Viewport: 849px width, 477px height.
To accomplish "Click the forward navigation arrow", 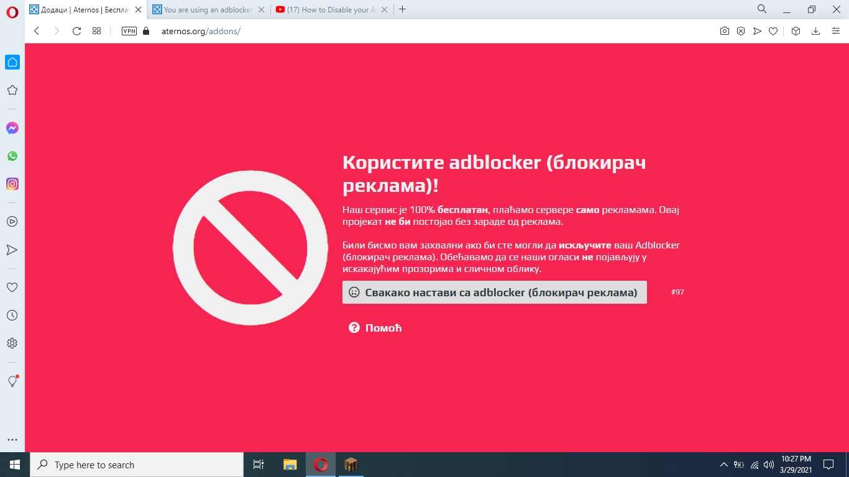I will click(x=57, y=31).
